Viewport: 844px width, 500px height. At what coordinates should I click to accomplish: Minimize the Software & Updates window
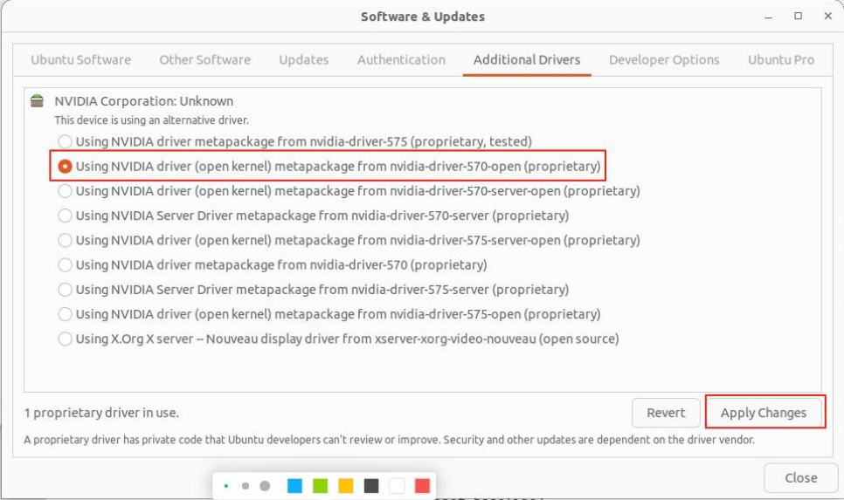coord(768,17)
